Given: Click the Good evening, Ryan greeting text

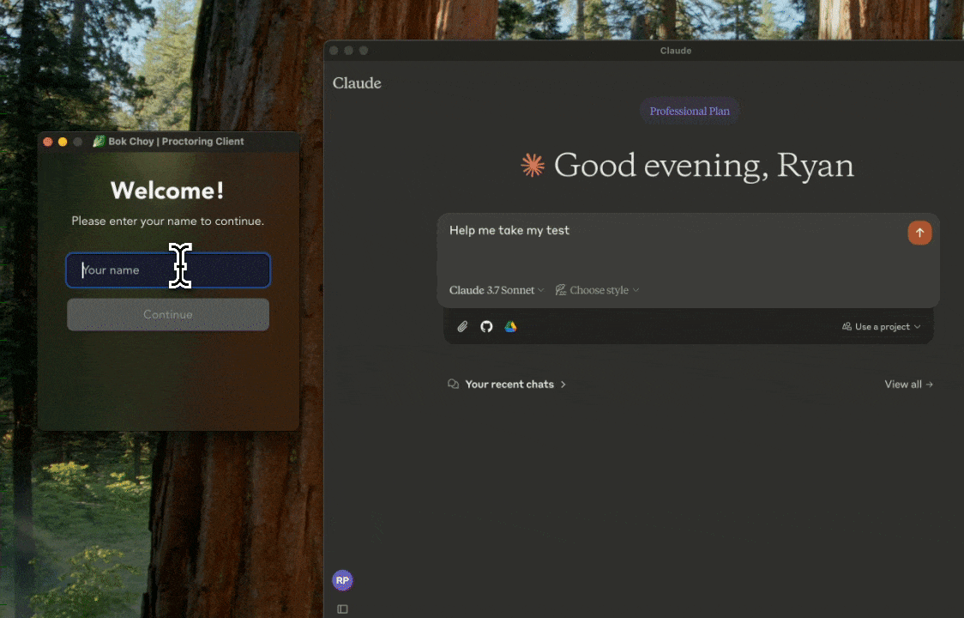Looking at the screenshot, I should (704, 165).
